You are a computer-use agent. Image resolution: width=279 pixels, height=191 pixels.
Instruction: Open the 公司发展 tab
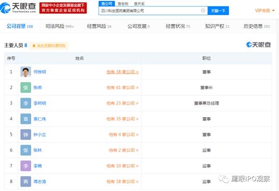click(139, 26)
